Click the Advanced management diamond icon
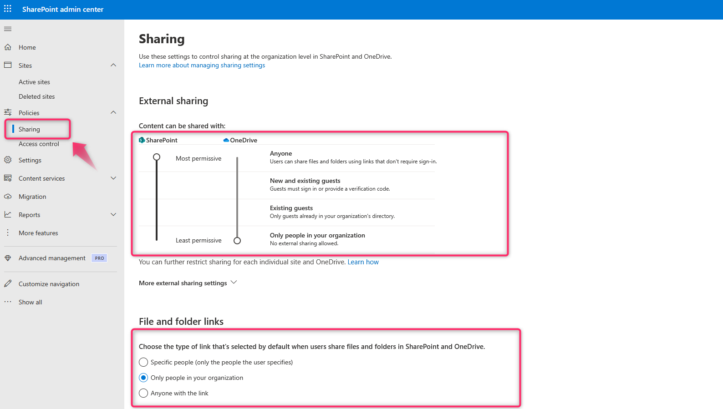Viewport: 723px width, 409px height. point(8,258)
